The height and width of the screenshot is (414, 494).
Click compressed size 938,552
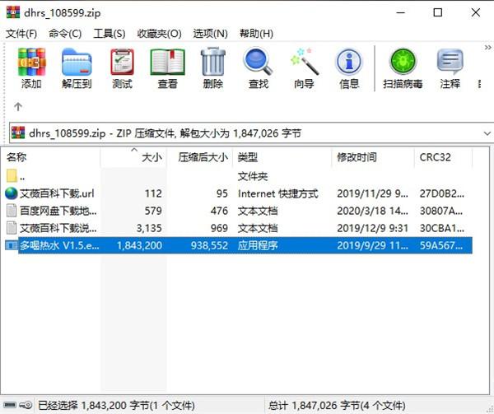[x=209, y=245]
